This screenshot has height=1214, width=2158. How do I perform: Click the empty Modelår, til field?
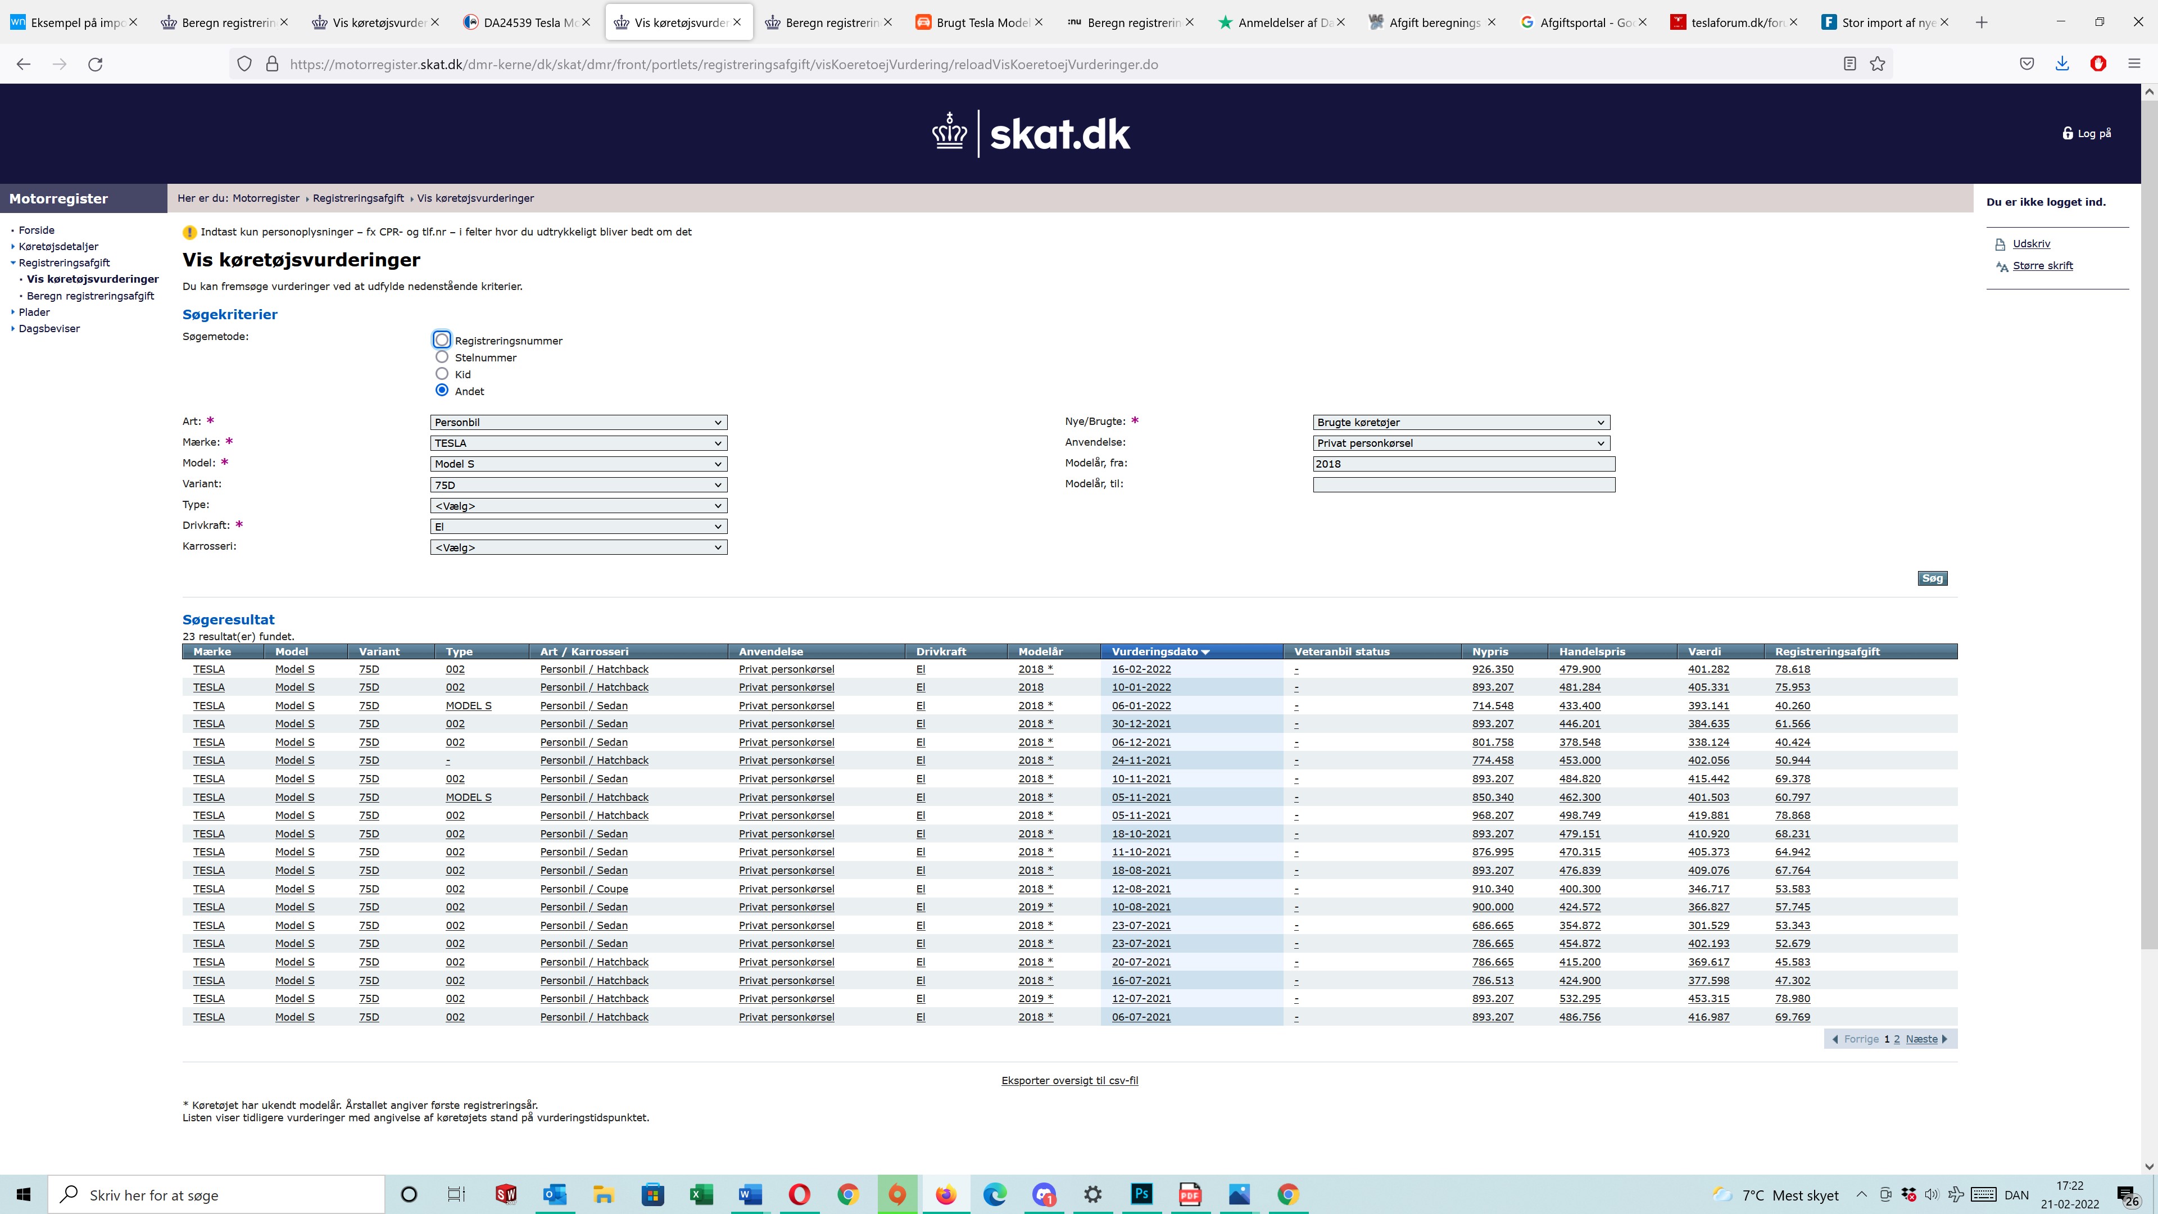1463,485
